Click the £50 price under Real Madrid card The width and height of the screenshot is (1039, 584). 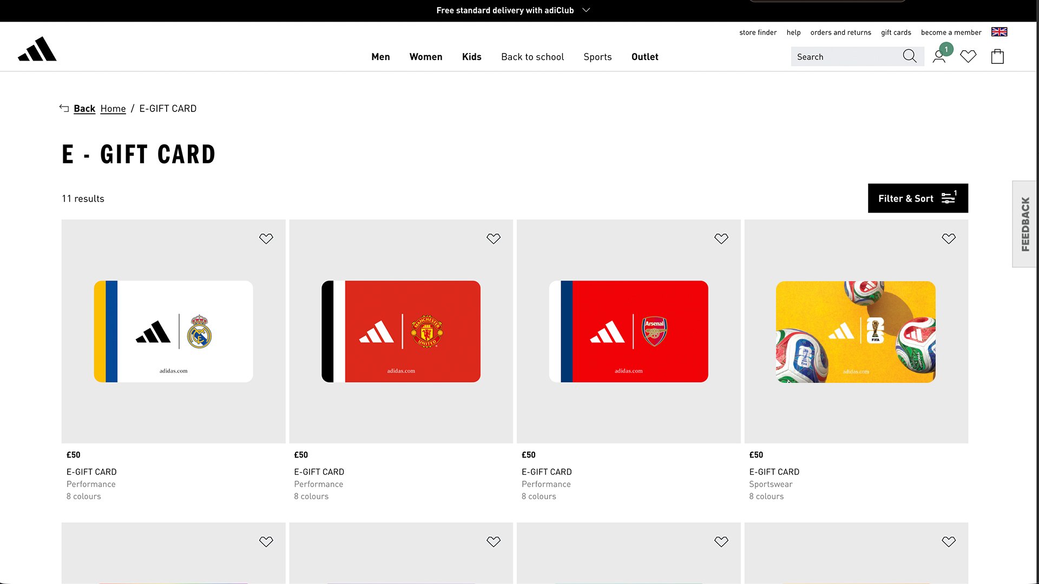coord(73,455)
